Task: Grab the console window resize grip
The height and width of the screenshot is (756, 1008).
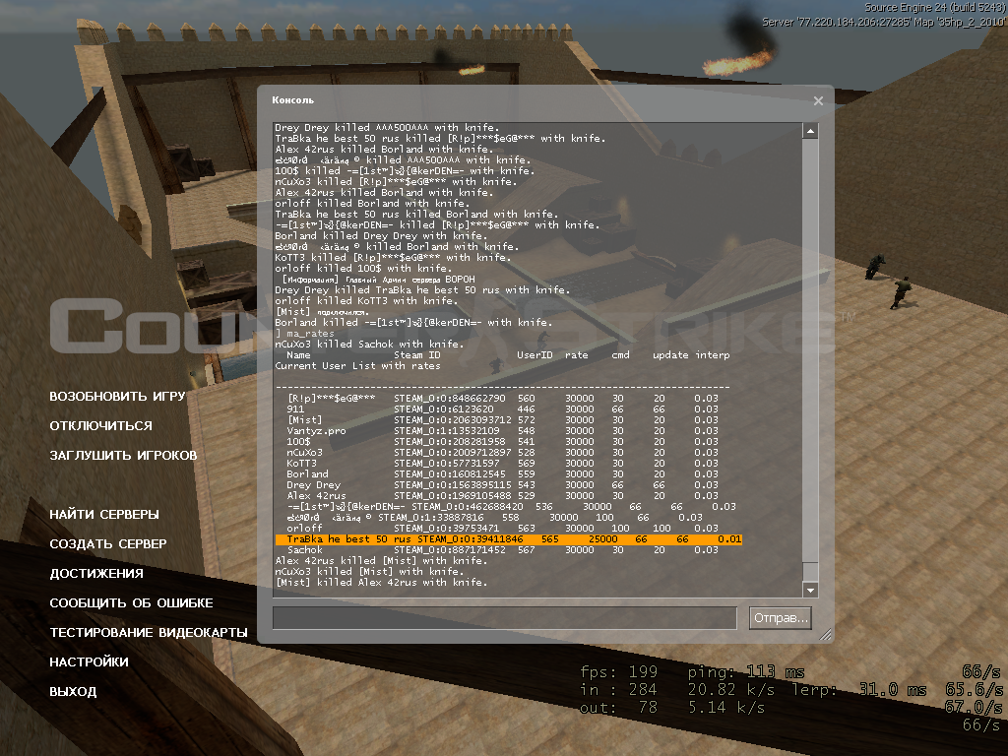Action: [826, 635]
